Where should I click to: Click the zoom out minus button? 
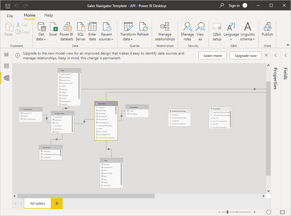pyautogui.click(x=219, y=212)
